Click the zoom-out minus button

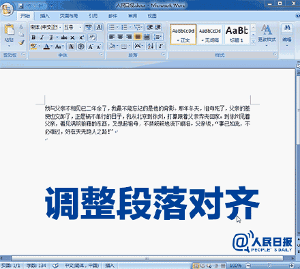(248, 266)
